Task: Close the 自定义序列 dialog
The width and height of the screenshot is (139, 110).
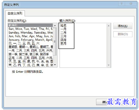Action: (x=131, y=3)
